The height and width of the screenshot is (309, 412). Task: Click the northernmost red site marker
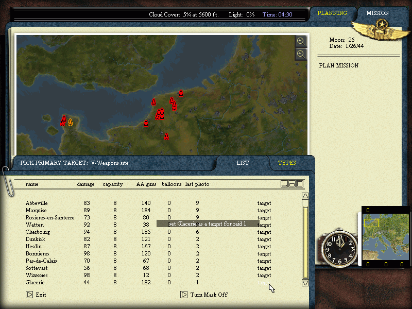coord(181,93)
